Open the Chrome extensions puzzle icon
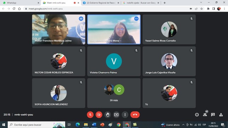 pos(208,9)
